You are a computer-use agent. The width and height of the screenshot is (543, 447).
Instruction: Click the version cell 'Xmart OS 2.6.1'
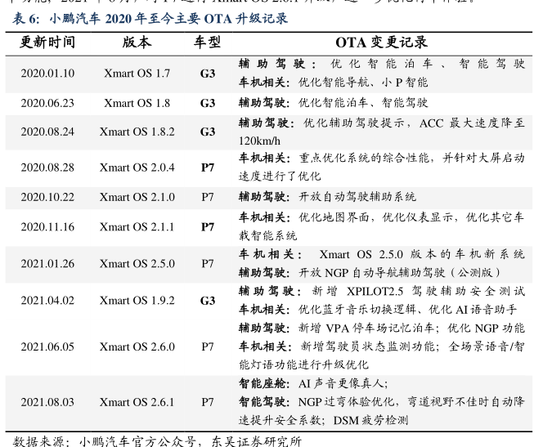(x=137, y=402)
